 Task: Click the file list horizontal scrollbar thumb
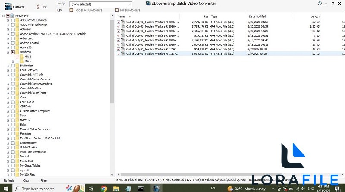201,174
